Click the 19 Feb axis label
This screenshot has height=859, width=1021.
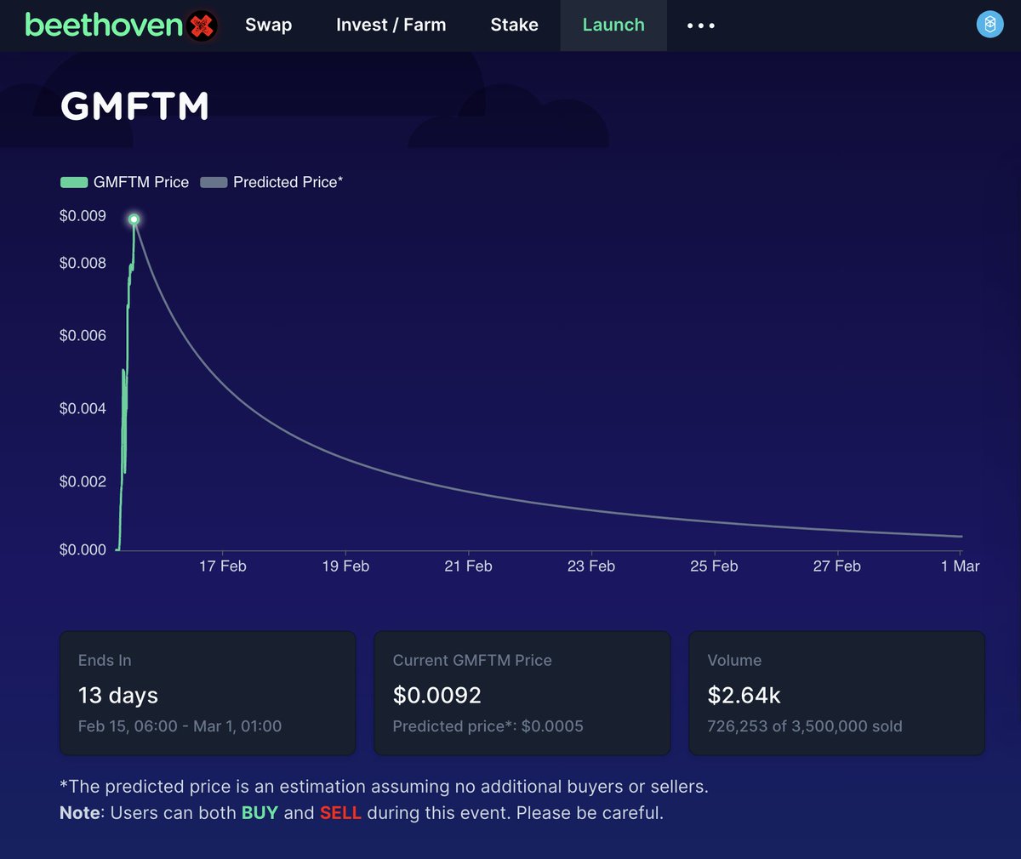pyautogui.click(x=345, y=566)
